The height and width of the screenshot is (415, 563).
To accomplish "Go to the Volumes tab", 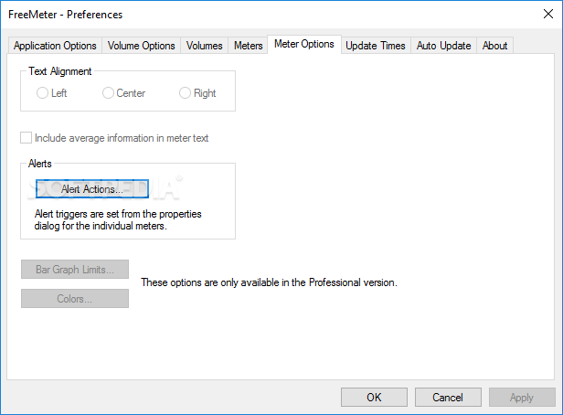I will point(205,46).
